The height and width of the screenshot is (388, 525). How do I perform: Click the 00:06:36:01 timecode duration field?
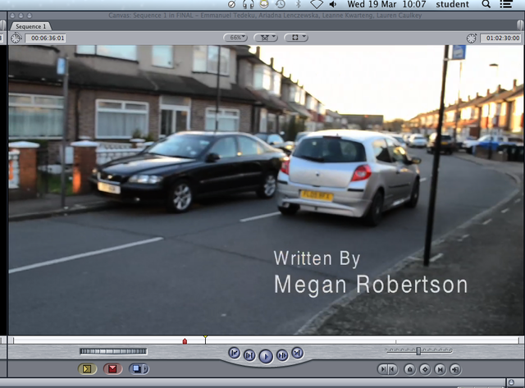pos(46,39)
